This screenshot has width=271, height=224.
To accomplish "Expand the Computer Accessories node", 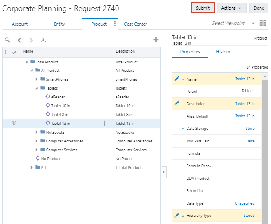I will point(37,141).
